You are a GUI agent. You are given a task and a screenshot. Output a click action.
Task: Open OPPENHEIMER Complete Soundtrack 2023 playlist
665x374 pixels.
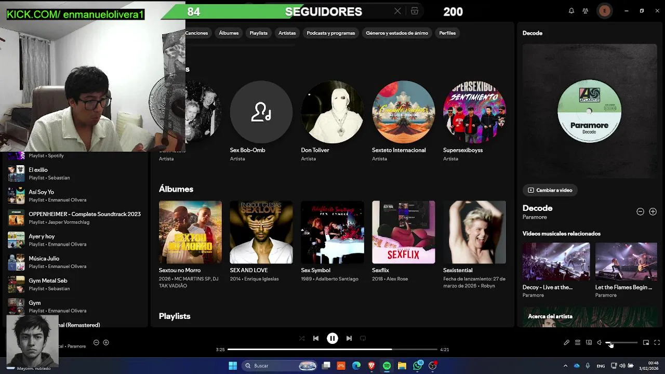(x=75, y=218)
